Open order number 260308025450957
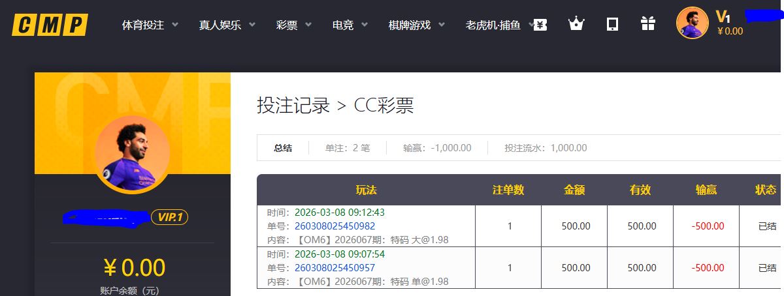 click(x=335, y=267)
